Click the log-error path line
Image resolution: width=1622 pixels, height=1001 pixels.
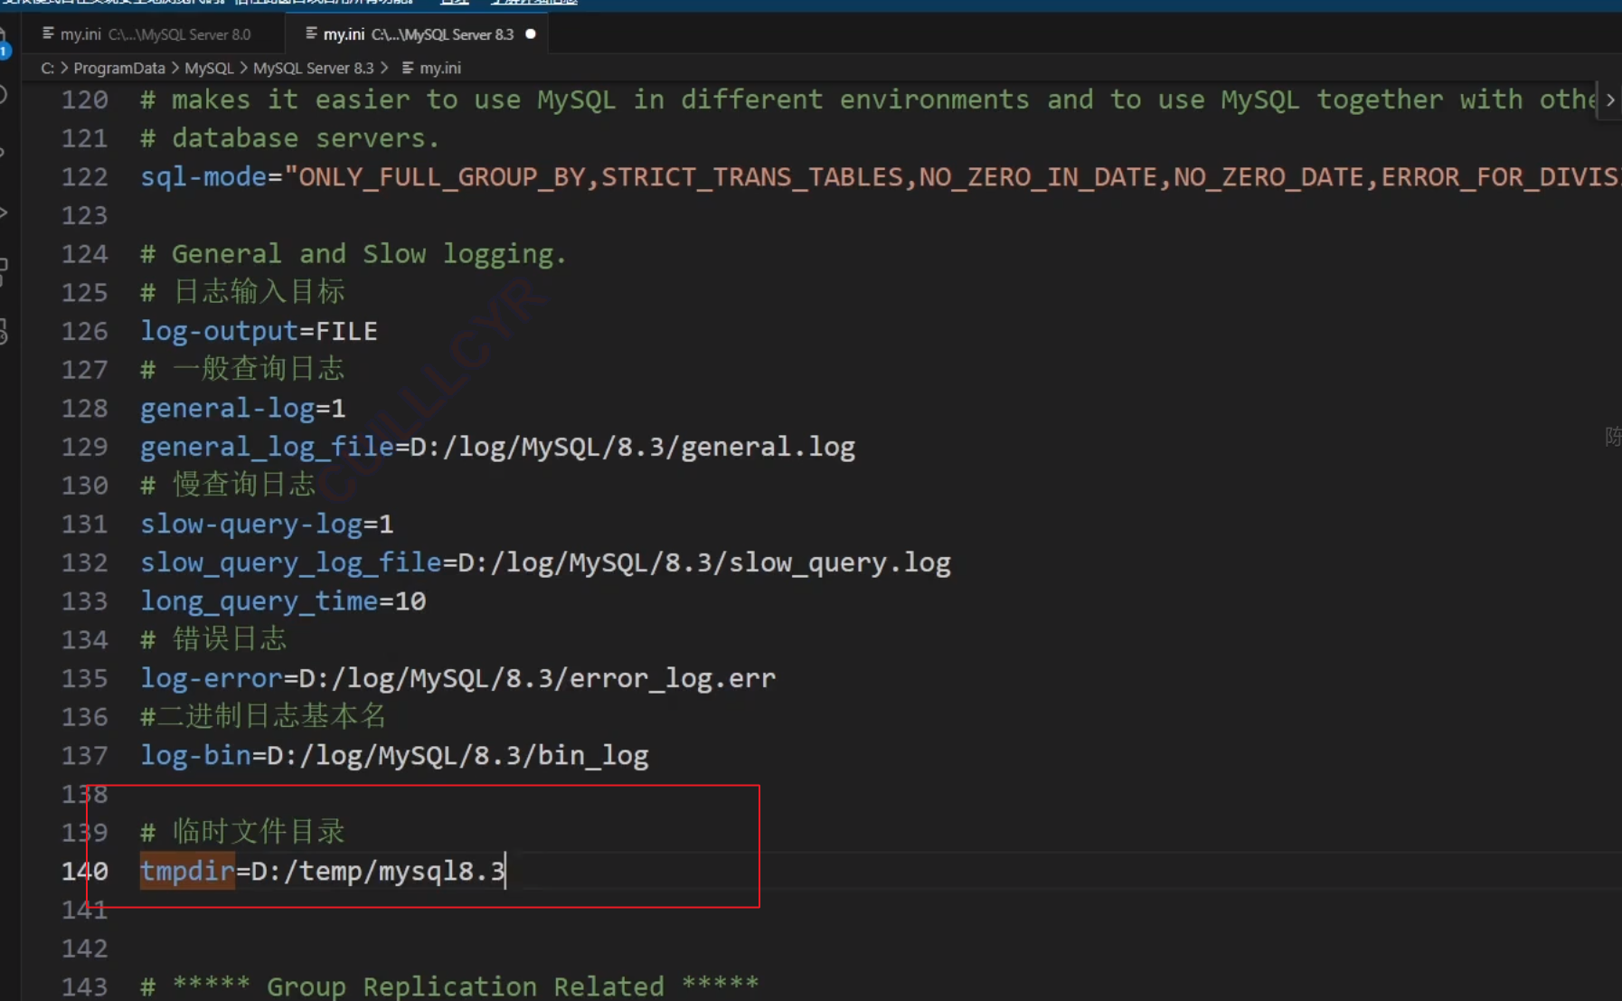[x=457, y=678]
